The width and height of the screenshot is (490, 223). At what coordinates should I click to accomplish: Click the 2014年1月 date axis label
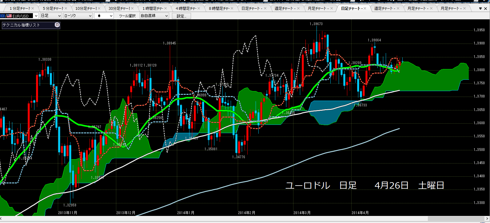pos(186,213)
